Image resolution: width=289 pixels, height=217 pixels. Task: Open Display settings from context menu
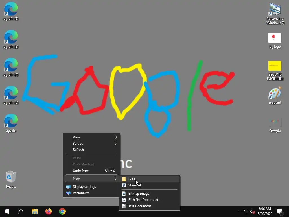(x=92, y=187)
